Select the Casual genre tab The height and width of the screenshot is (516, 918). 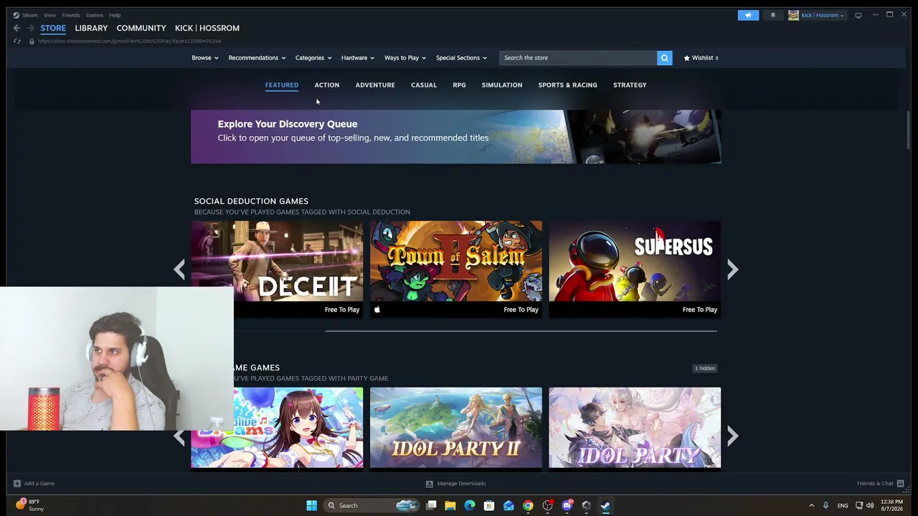click(424, 85)
